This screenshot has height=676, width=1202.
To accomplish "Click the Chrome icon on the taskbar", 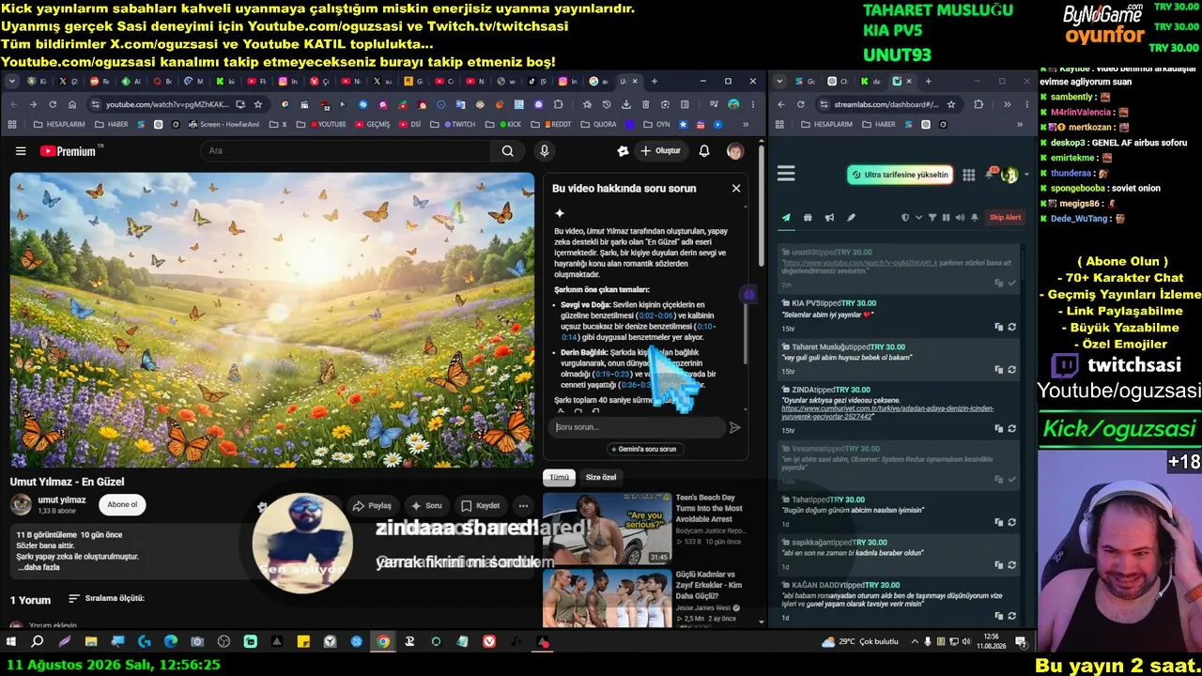I will click(383, 642).
